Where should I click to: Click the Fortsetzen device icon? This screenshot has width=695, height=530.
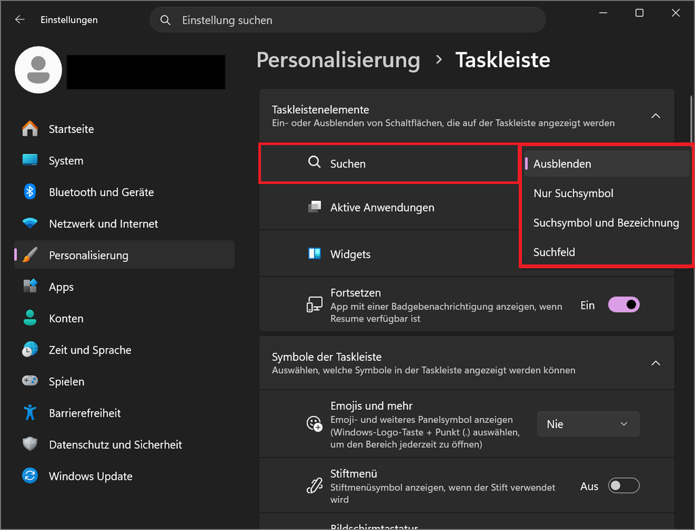(314, 305)
